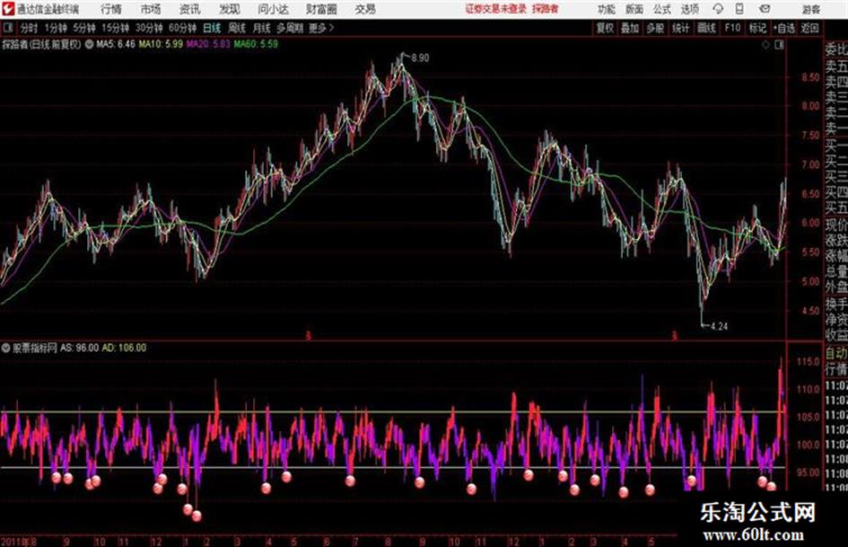The height and width of the screenshot is (547, 848).
Task: Switch to 周线 weekly period
Action: [237, 28]
